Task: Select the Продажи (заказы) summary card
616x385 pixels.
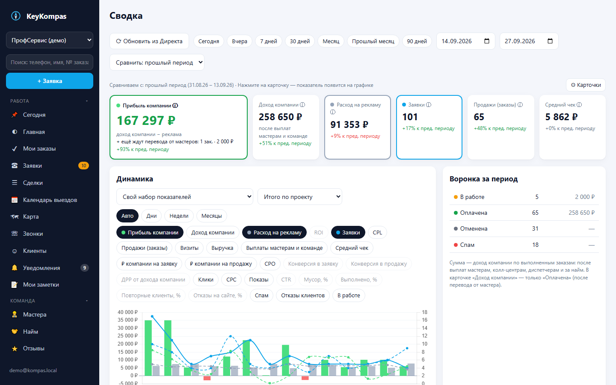Action: pos(501,127)
